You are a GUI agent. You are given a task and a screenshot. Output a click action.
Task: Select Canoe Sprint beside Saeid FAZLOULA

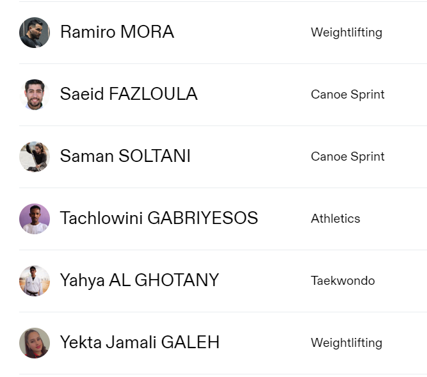(x=348, y=95)
